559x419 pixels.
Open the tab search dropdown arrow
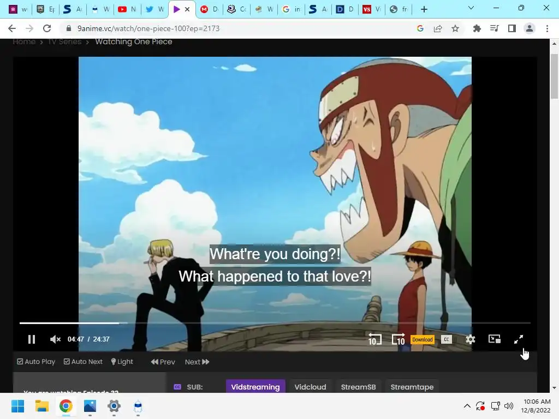471,8
